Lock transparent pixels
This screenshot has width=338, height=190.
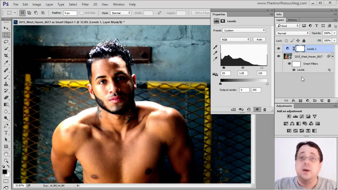click(286, 41)
